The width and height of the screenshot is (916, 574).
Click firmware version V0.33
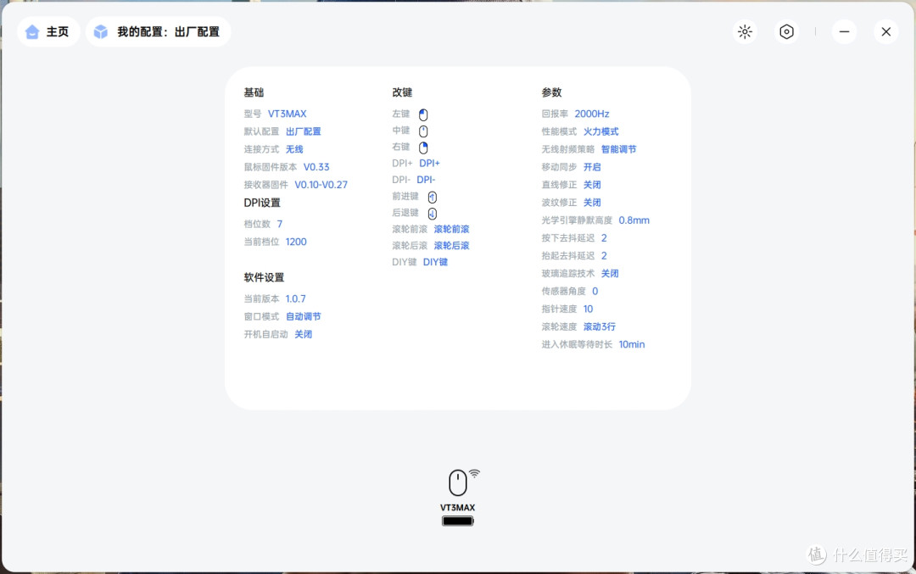pyautogui.click(x=316, y=167)
